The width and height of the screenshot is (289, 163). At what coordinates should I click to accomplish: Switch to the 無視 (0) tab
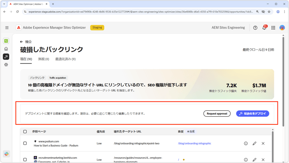(44, 59)
